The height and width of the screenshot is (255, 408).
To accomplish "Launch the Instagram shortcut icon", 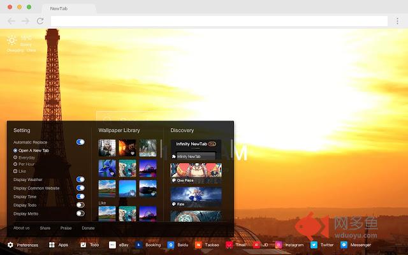I will click(279, 245).
